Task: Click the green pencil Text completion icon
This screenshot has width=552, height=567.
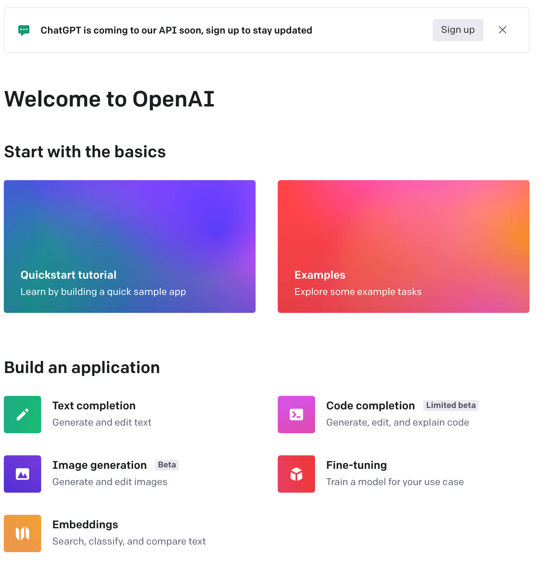Action: (x=22, y=415)
